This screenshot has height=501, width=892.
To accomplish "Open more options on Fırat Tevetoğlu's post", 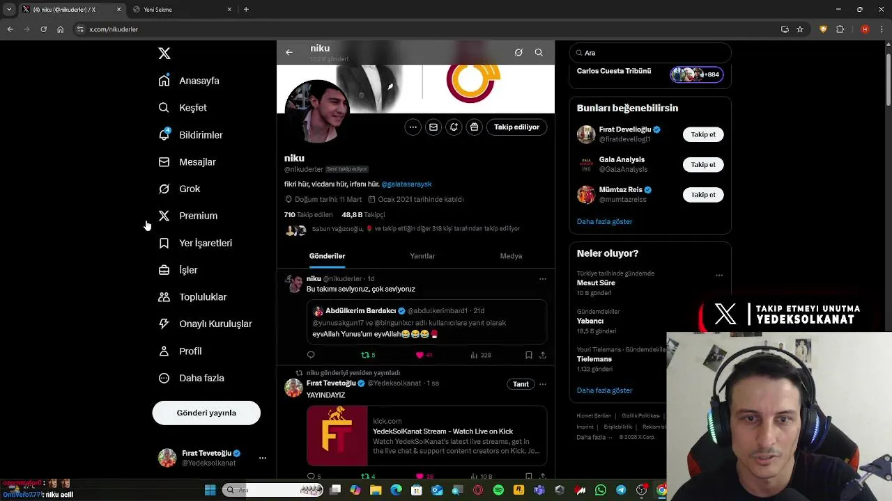I will pyautogui.click(x=542, y=384).
